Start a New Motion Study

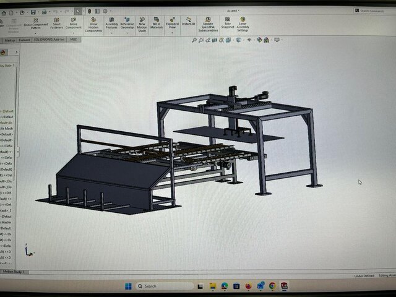(142, 24)
